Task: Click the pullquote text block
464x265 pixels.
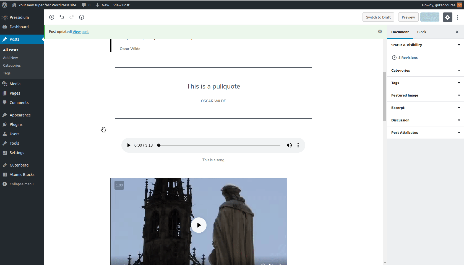Action: [213, 86]
